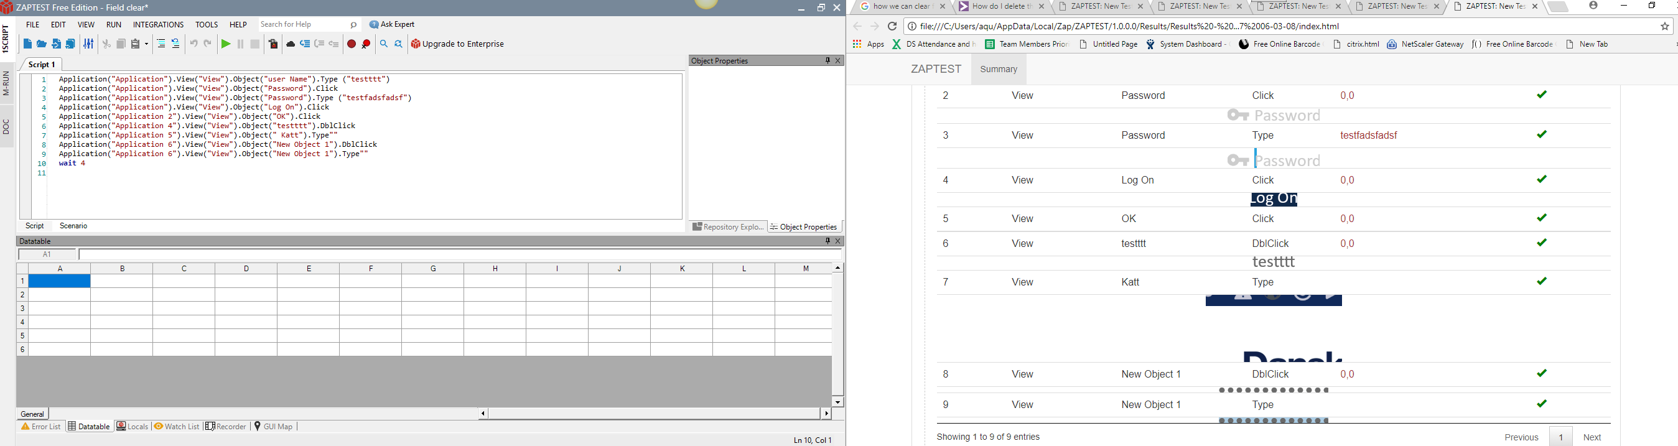The image size is (1678, 446).
Task: Click the Next pagination button
Action: [1592, 437]
